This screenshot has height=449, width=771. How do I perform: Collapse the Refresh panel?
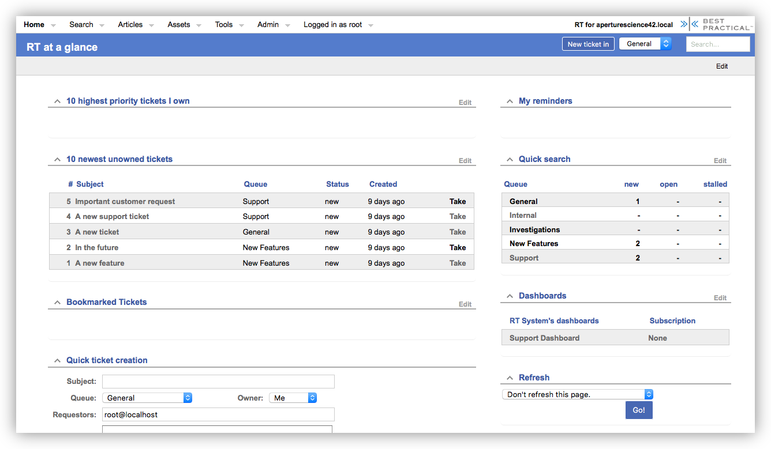pyautogui.click(x=510, y=378)
